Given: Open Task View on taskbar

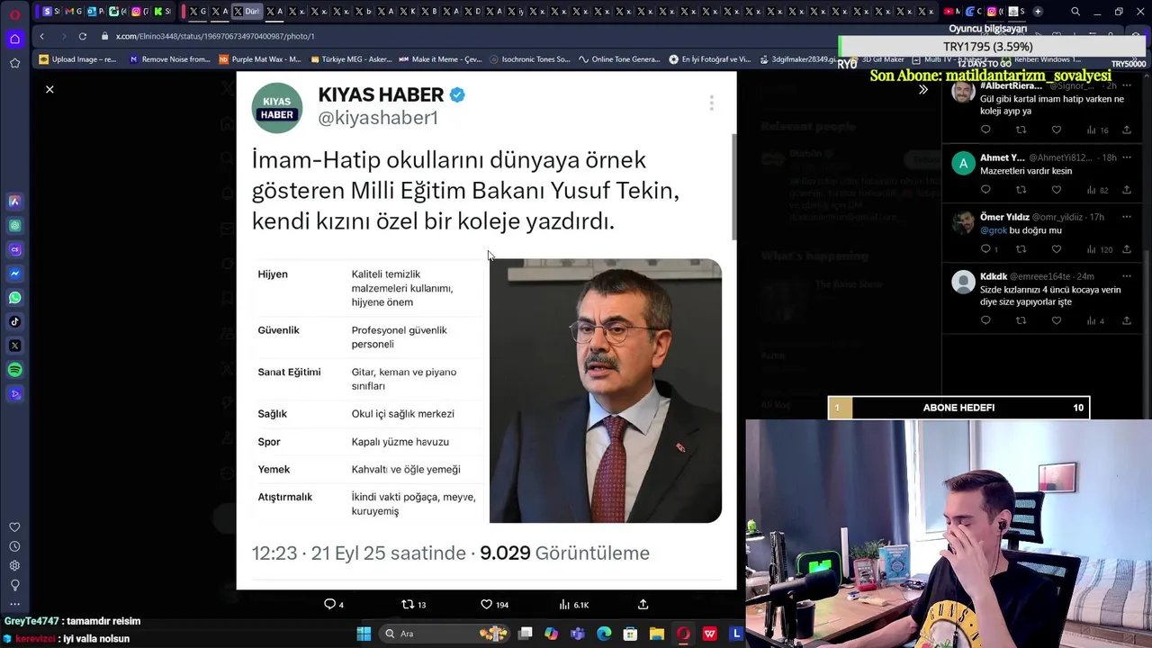Looking at the screenshot, I should coord(526,634).
